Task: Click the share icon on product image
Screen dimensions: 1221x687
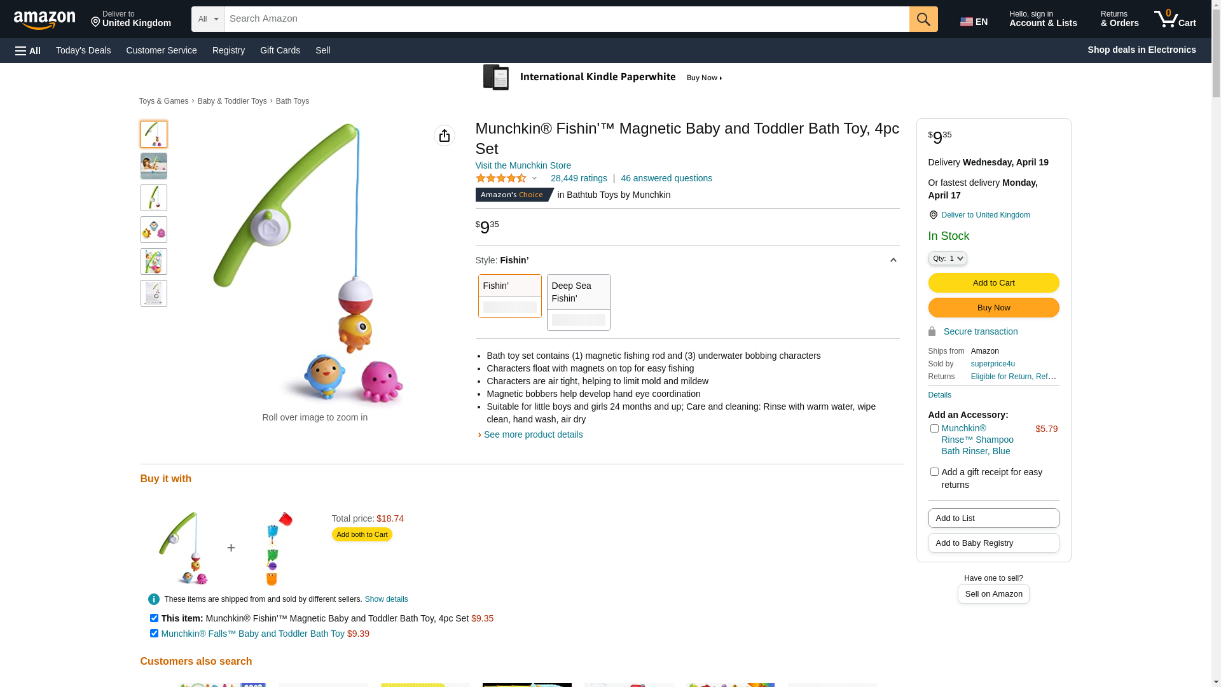Action: tap(445, 135)
